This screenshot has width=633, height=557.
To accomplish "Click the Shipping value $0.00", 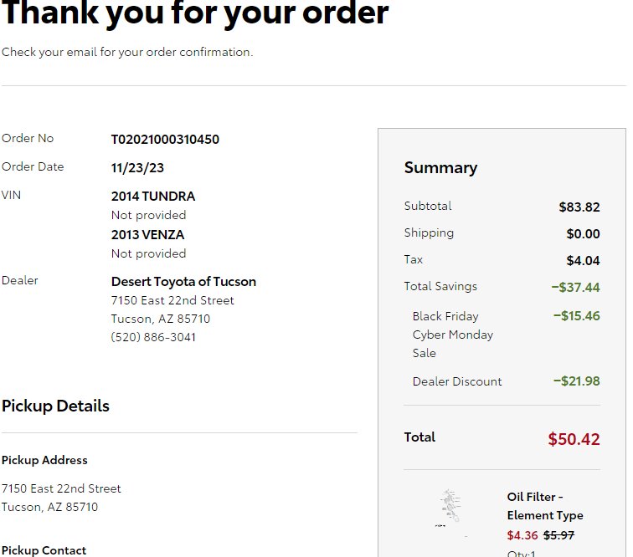I will point(583,234).
